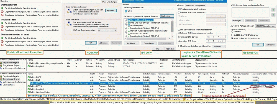Click the Dienst column header

(212, 74)
